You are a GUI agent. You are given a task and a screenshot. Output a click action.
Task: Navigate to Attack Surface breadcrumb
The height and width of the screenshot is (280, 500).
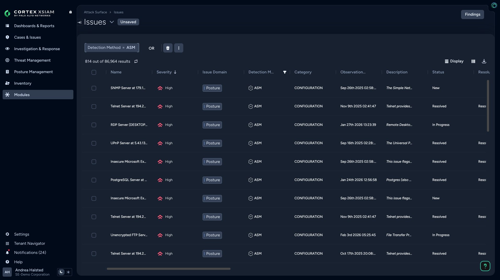point(95,12)
